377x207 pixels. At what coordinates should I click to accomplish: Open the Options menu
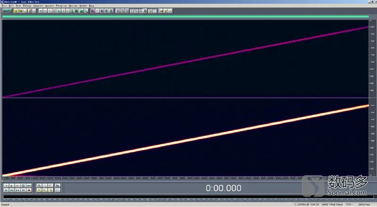click(73, 6)
